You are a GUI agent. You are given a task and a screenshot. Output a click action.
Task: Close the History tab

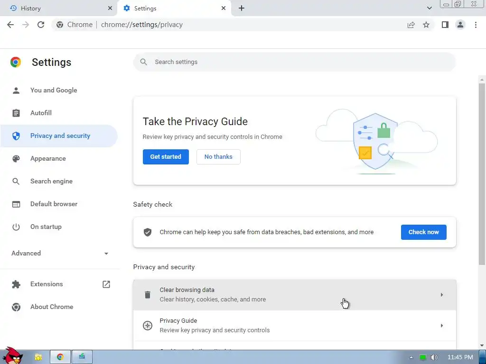[x=110, y=9]
